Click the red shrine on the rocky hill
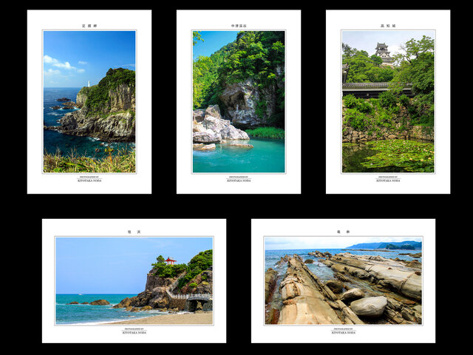 [170, 260]
